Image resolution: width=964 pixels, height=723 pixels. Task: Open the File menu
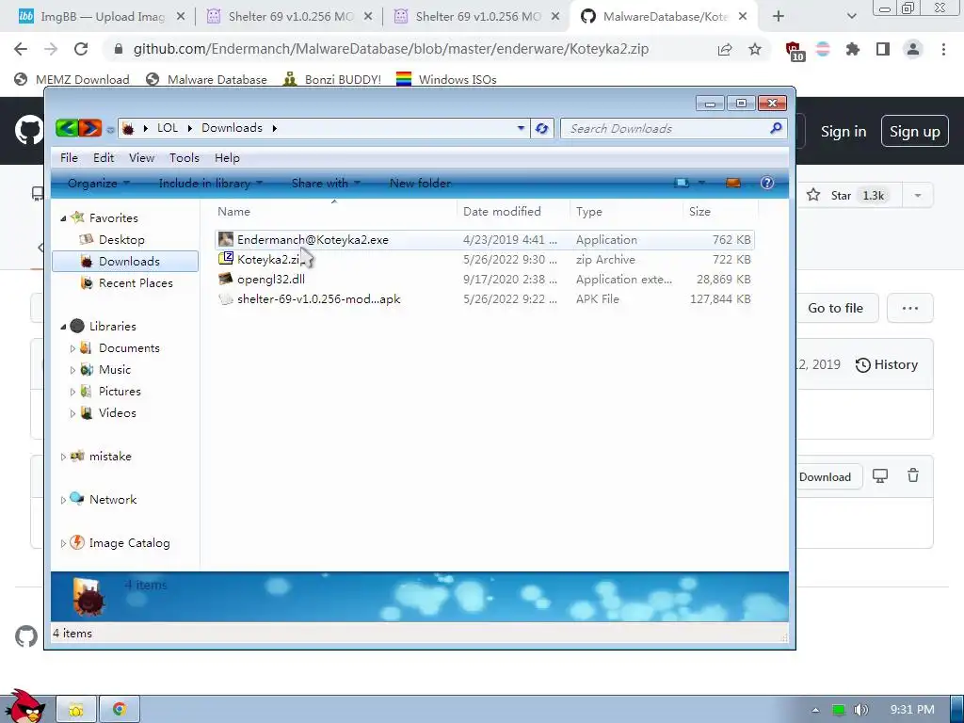coord(69,158)
